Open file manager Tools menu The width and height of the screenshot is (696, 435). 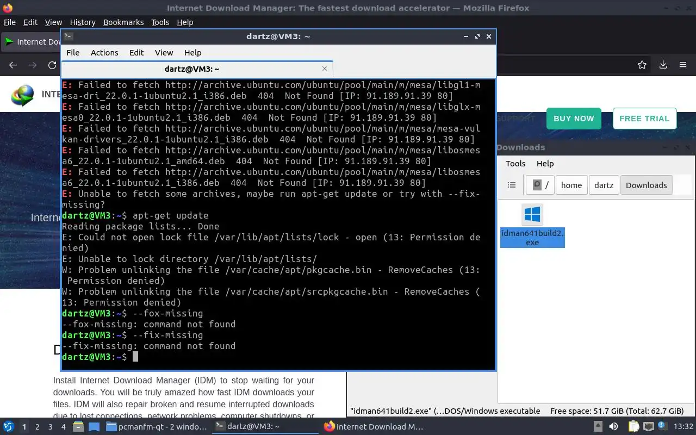click(x=515, y=164)
